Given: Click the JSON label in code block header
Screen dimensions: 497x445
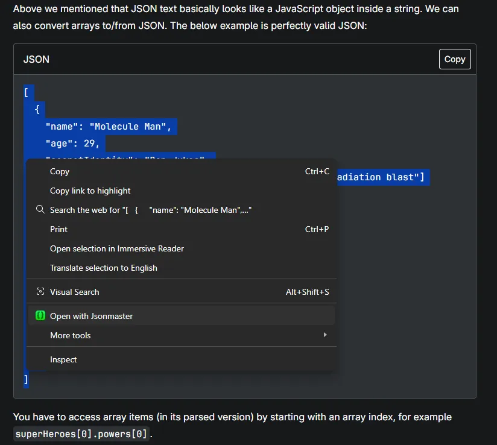Looking at the screenshot, I should tap(36, 59).
